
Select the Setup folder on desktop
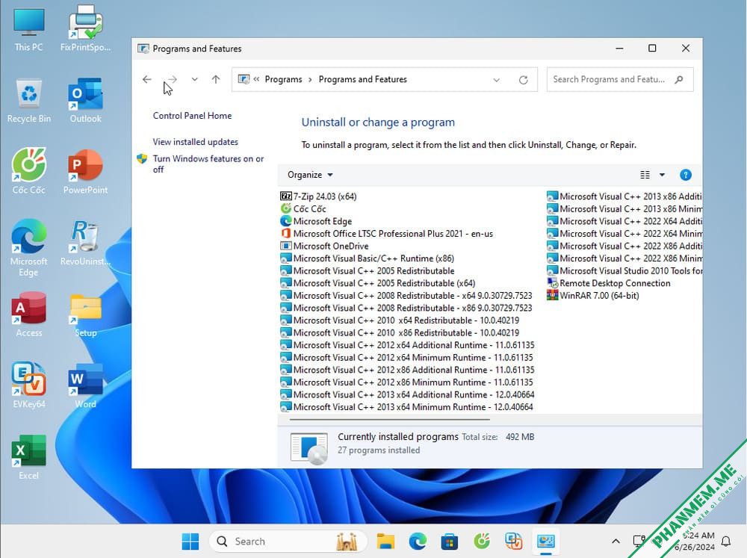85,314
